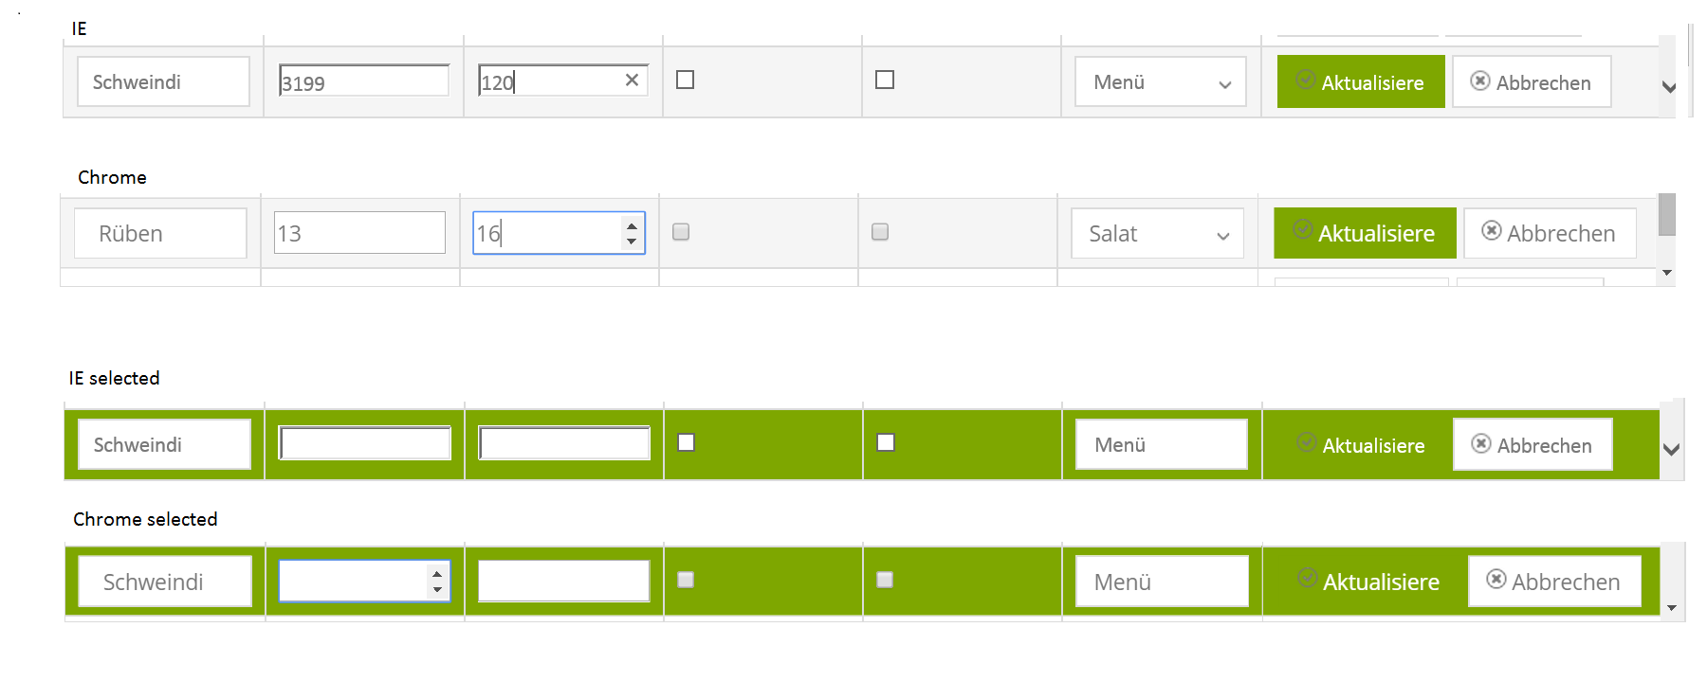This screenshot has height=681, width=1707.
Task: Click the gray scrollbar thumb beside the Chrome row
Action: (1666, 215)
